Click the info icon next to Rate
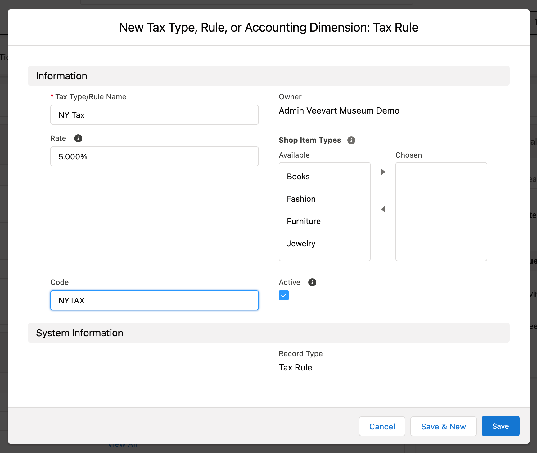537x453 pixels. pos(78,138)
